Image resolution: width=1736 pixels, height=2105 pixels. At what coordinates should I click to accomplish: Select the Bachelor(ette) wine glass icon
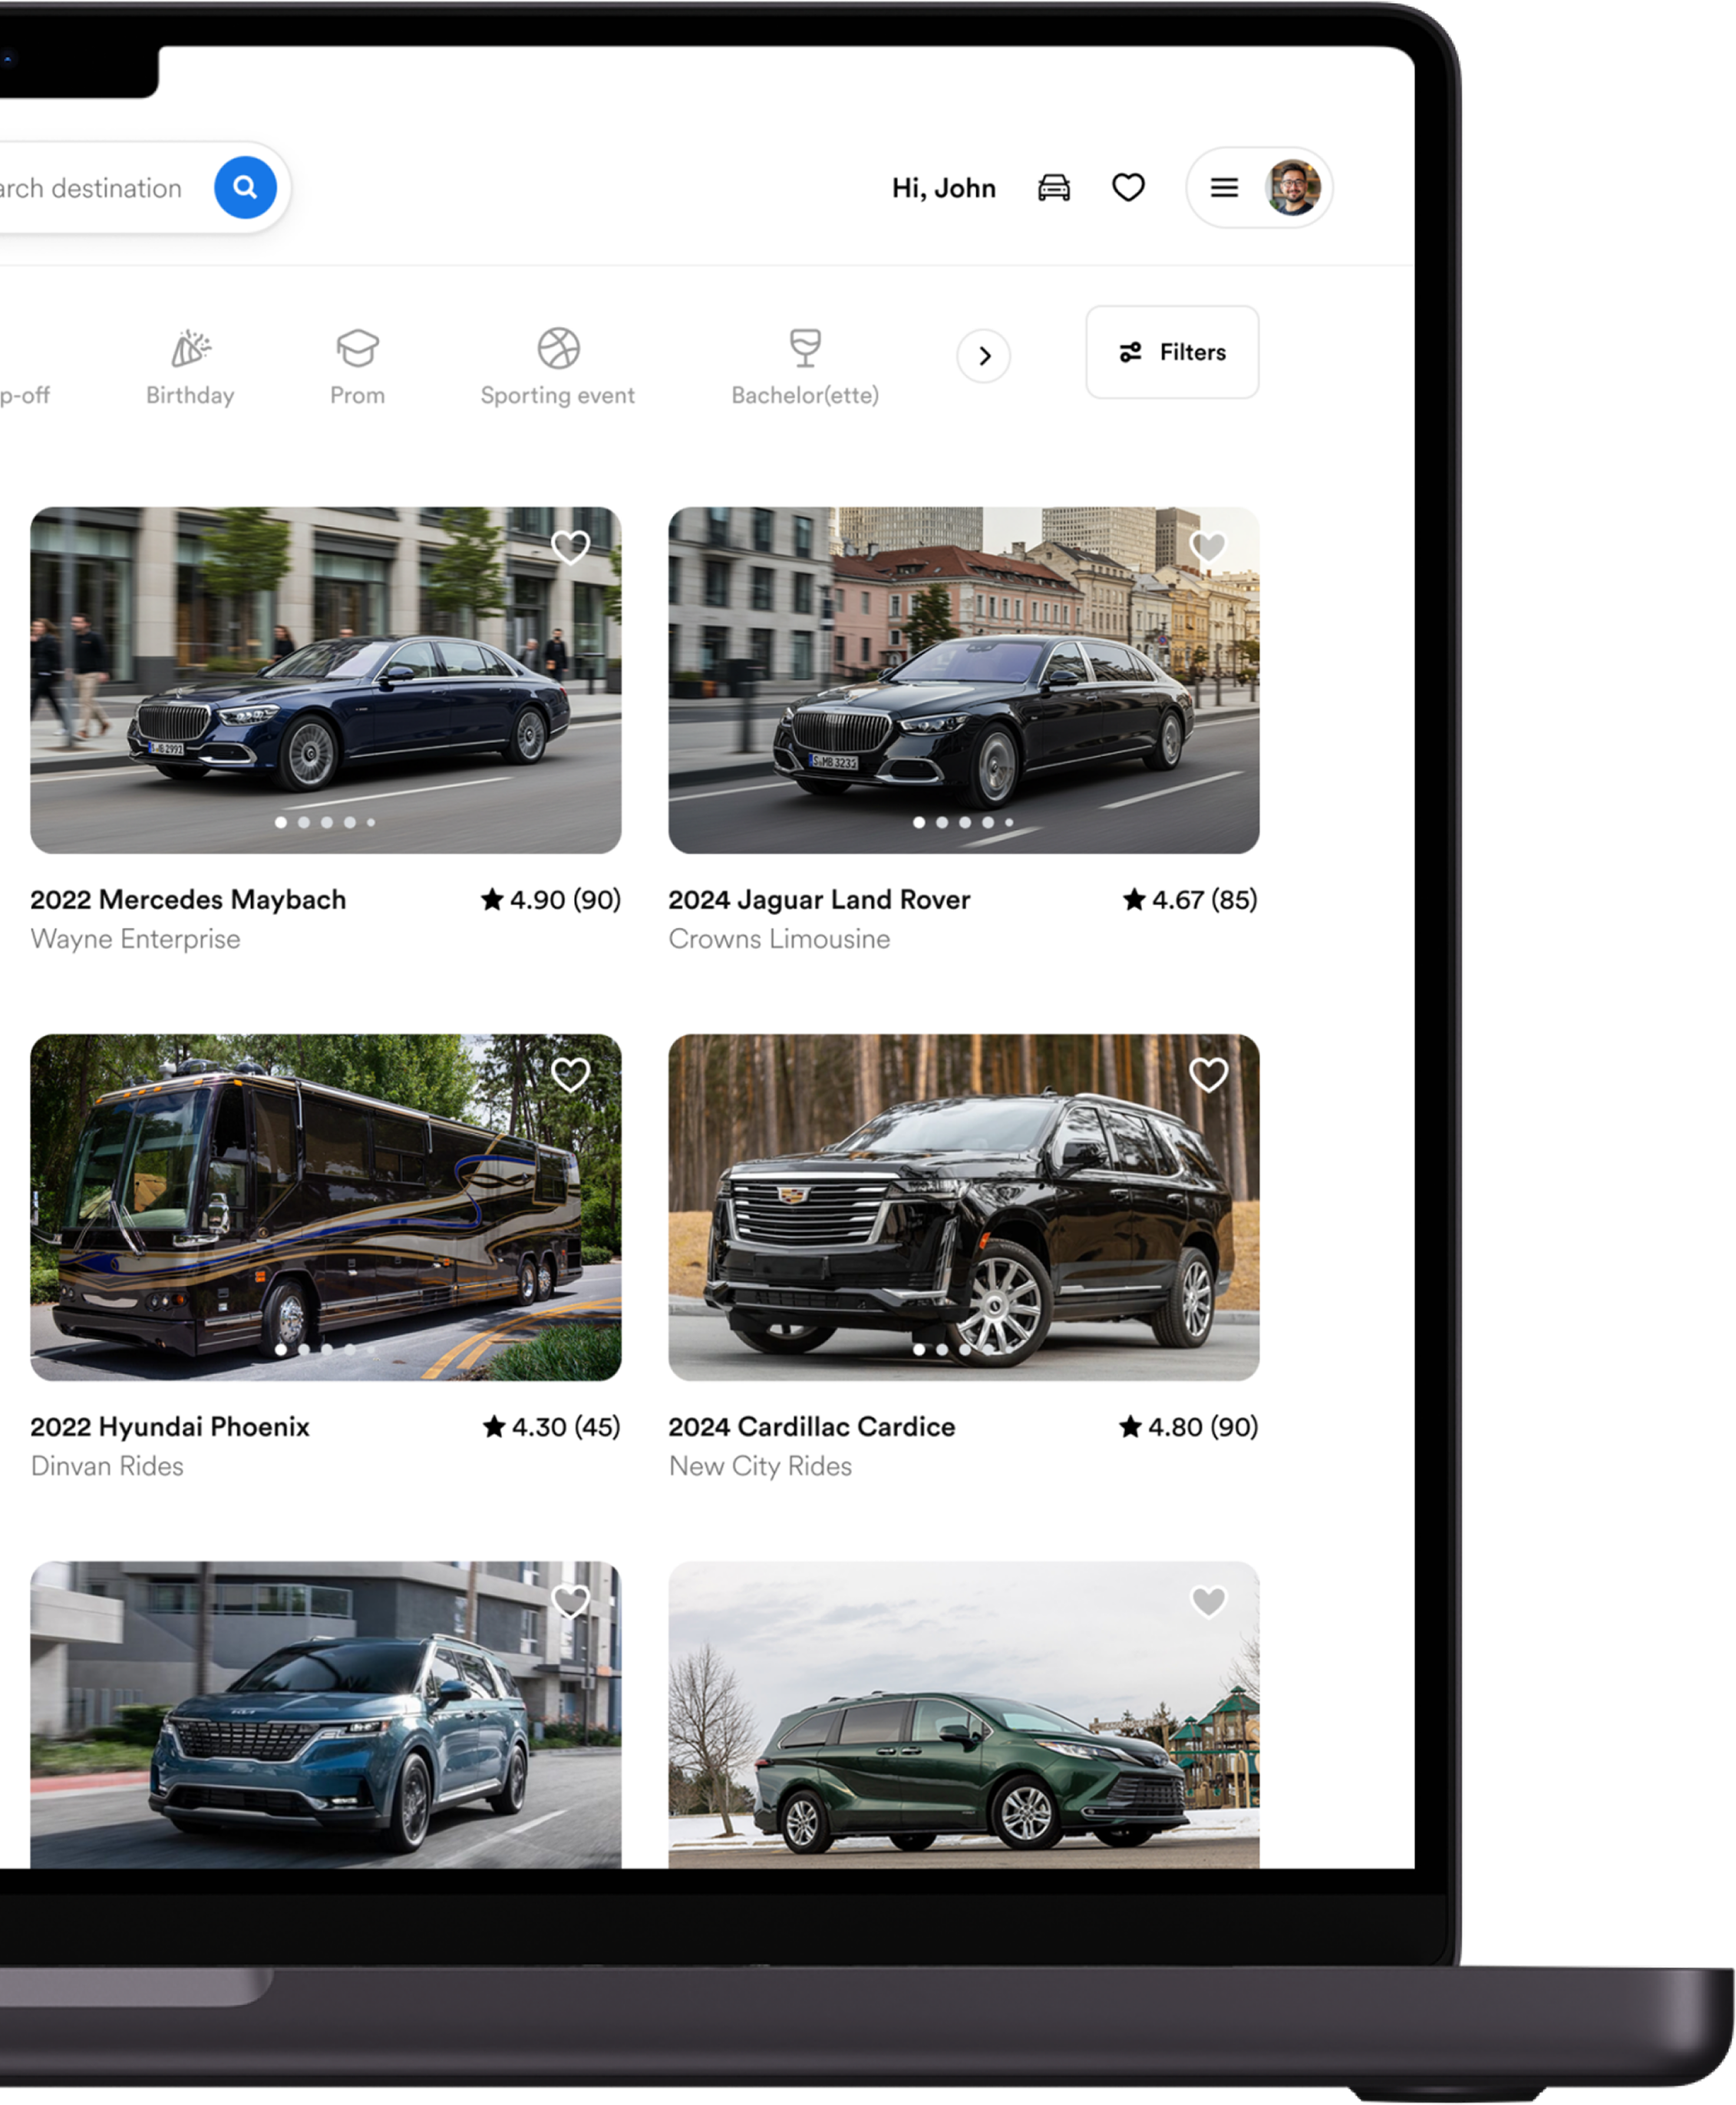805,349
